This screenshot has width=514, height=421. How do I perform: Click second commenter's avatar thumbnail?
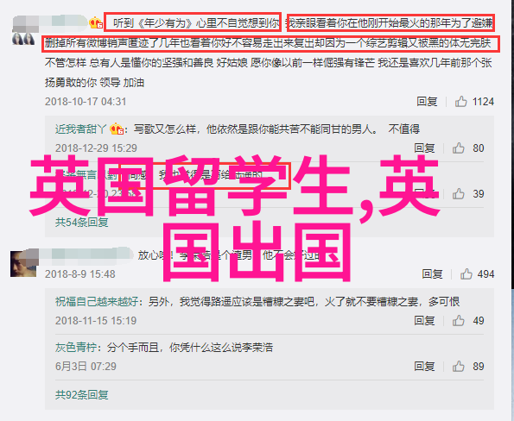(23, 264)
